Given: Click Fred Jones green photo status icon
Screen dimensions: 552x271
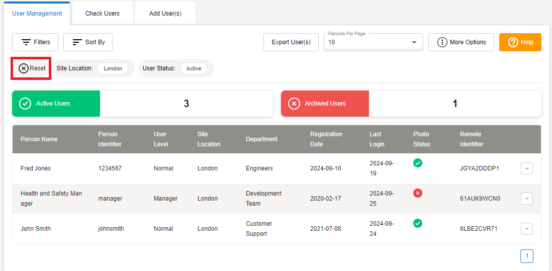Looking at the screenshot, I should click(x=418, y=163).
